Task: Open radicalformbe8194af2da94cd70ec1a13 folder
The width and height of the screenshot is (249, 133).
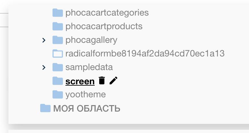Action: [145, 54]
